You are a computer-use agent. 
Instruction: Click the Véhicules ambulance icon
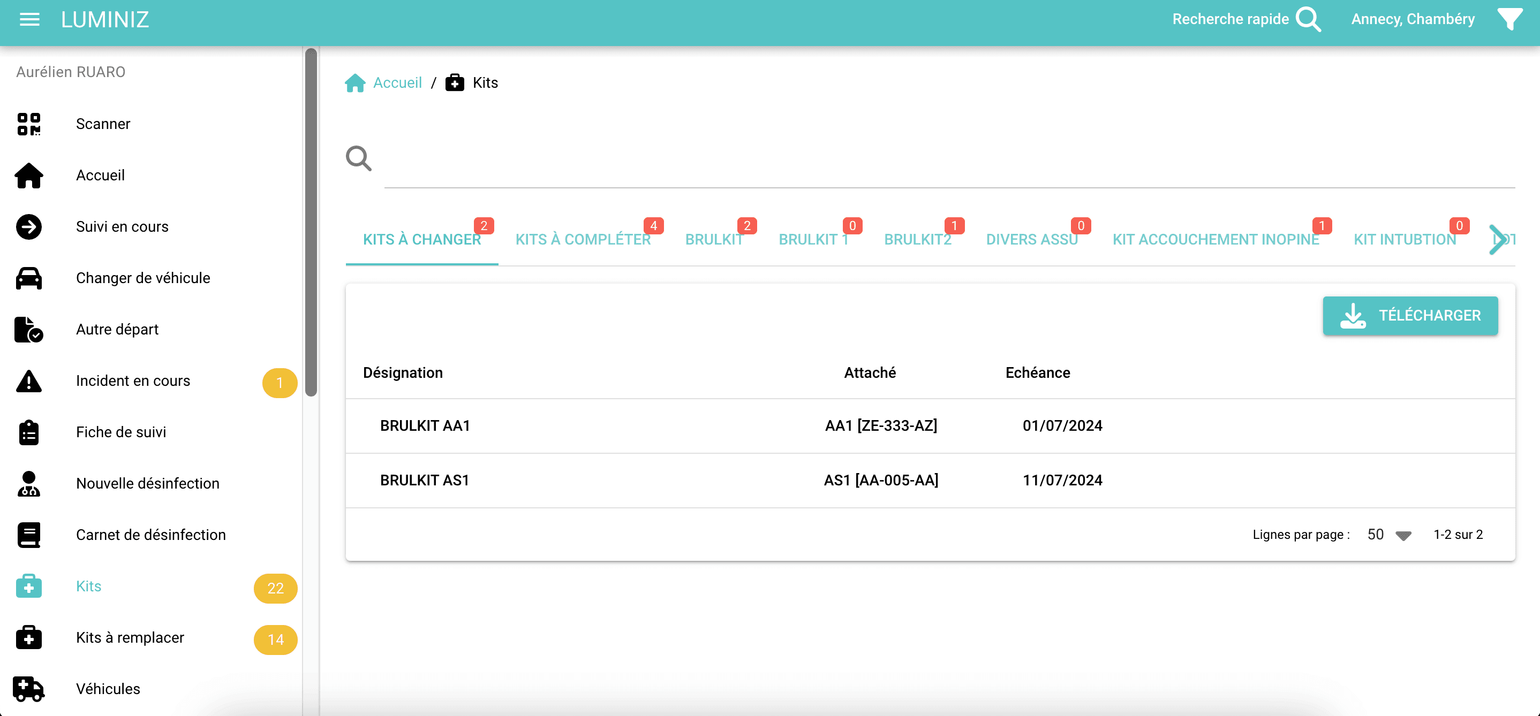tap(29, 689)
